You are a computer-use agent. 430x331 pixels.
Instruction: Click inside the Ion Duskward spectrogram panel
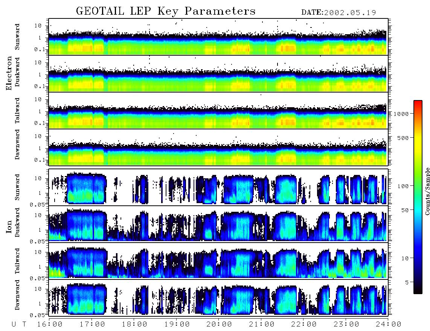218,223
